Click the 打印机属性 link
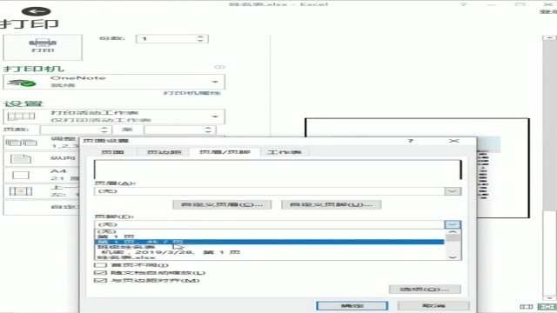The height and width of the screenshot is (313, 557). pyautogui.click(x=192, y=93)
